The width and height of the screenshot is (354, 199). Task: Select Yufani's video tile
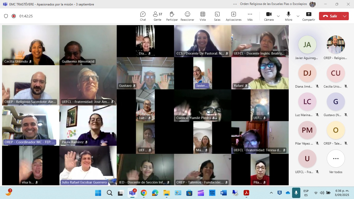(260, 73)
